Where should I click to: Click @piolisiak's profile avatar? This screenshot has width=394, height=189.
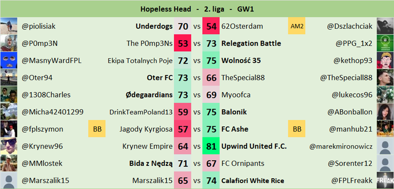coord(9,26)
